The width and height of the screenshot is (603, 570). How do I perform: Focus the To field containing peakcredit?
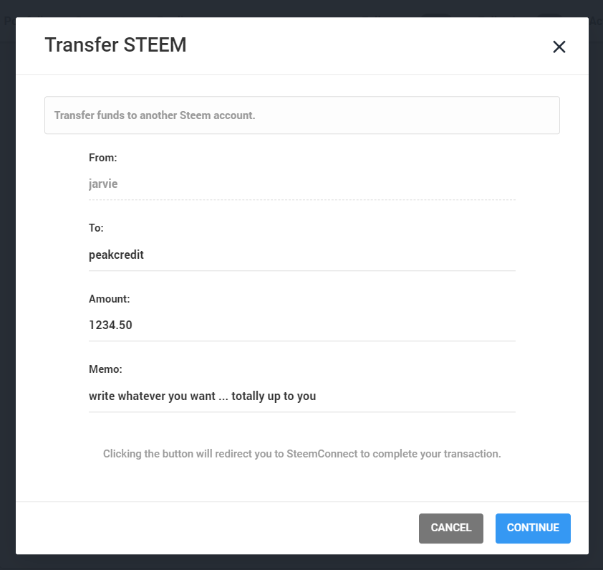tap(301, 255)
